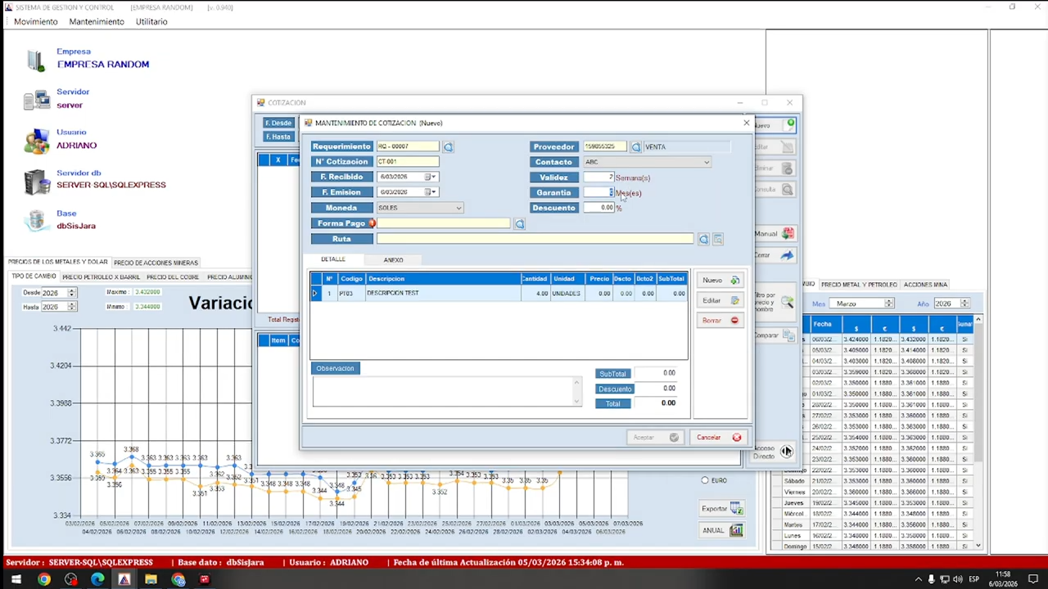Viewport: 1048px width, 589px height.
Task: Open the Requerimiento search lookup icon
Action: point(448,147)
